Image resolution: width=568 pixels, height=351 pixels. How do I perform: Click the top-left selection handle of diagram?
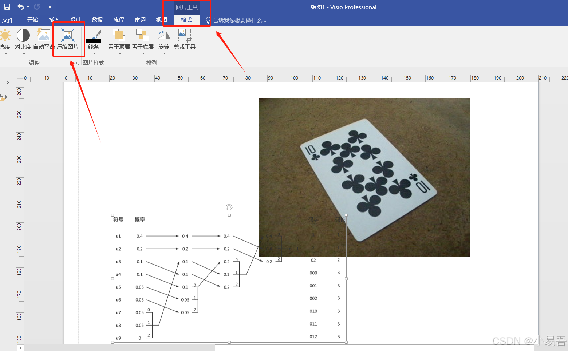[113, 215]
